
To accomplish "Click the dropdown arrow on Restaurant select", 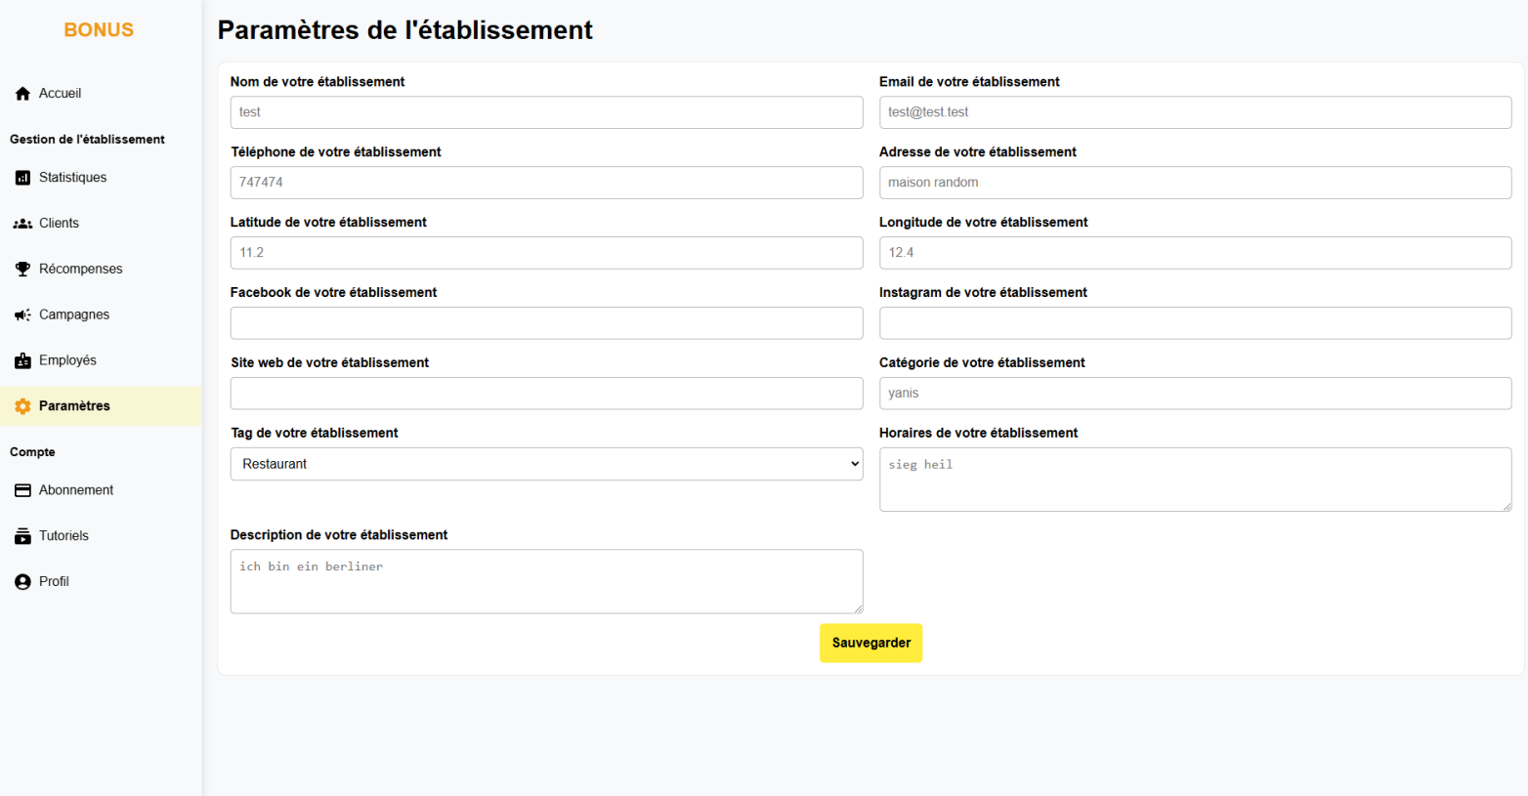I will (x=855, y=464).
